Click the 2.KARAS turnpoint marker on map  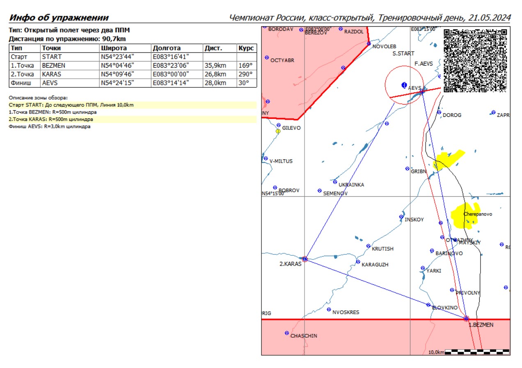(x=304, y=259)
